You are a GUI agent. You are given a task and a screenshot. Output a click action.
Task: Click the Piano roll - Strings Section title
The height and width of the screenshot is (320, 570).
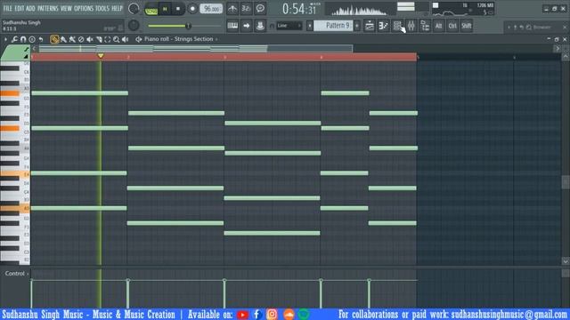coord(178,39)
